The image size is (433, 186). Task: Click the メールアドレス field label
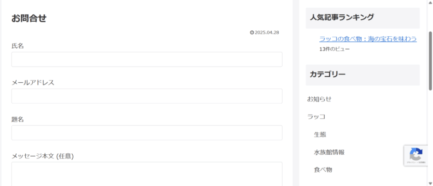(x=33, y=83)
